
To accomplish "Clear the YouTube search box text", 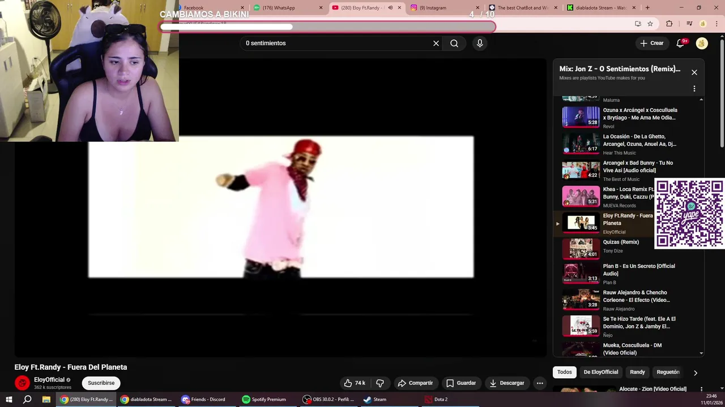I will point(436,43).
